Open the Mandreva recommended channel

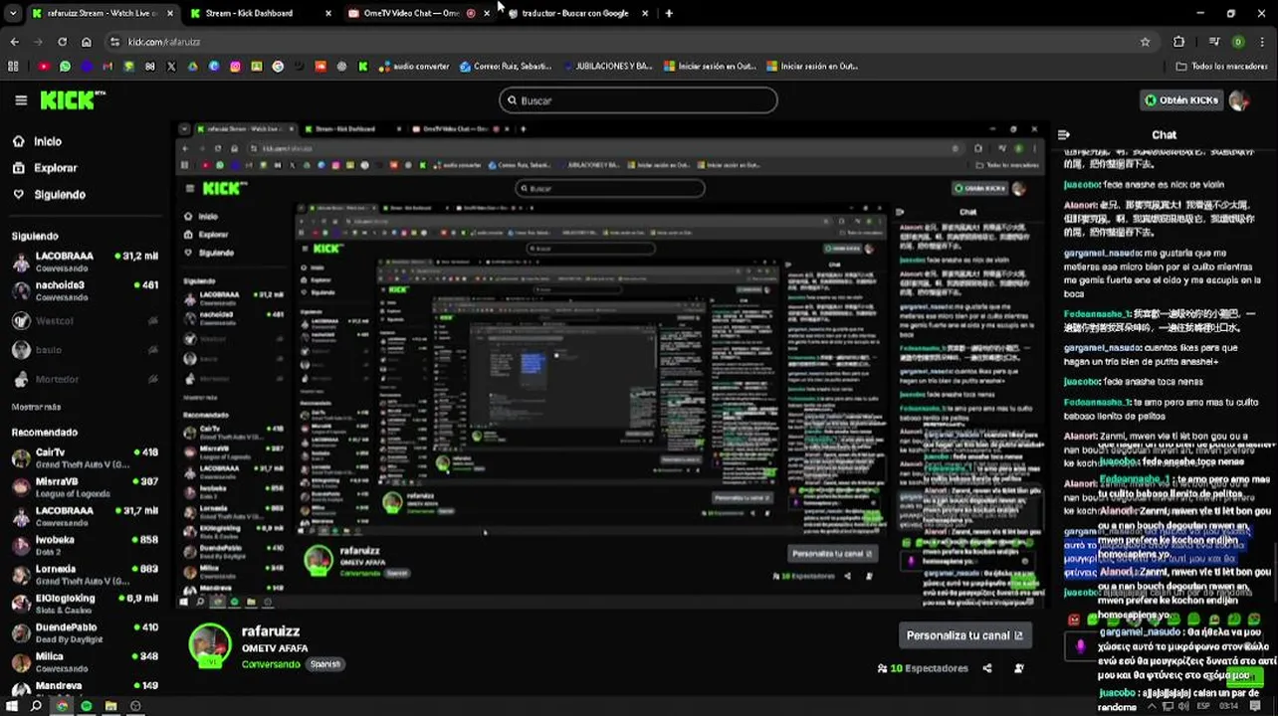tap(85, 686)
